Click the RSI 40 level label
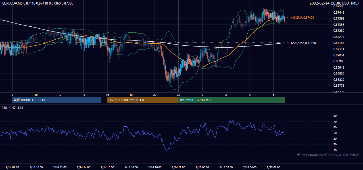The width and height of the screenshot is (363, 170). click(x=335, y=139)
